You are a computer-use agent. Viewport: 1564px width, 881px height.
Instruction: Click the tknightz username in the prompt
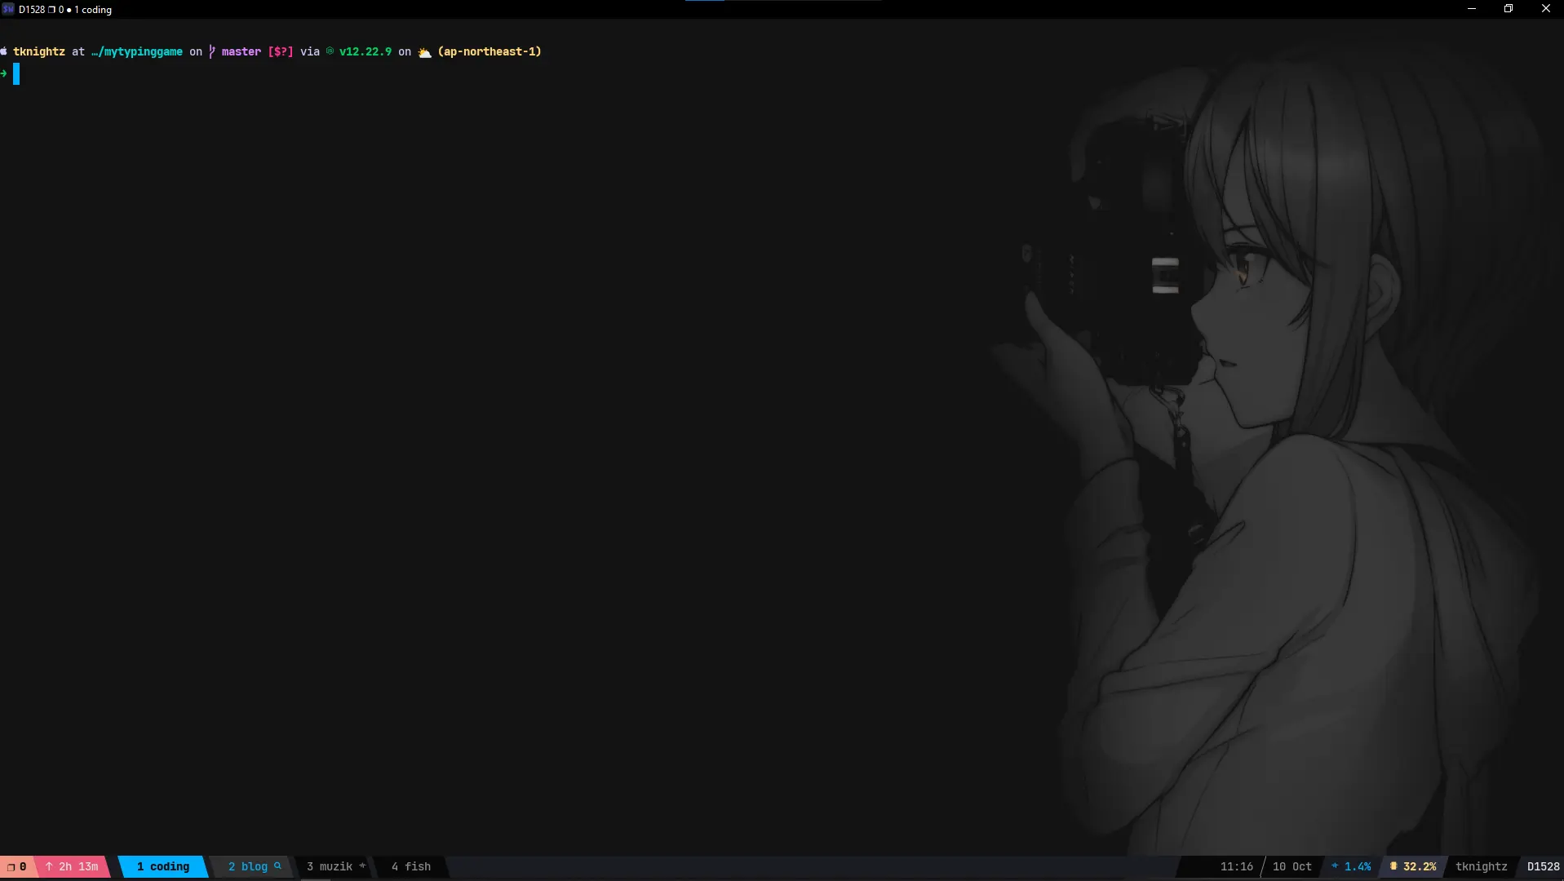tap(39, 51)
